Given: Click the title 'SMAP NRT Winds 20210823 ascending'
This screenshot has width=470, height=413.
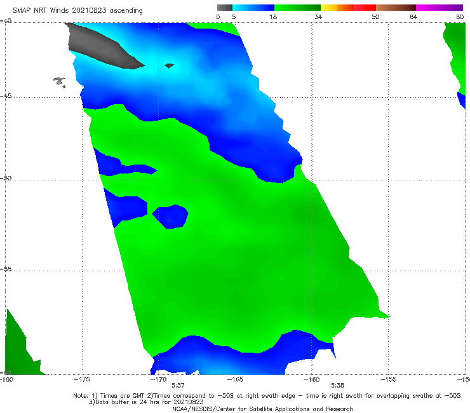Looking at the screenshot, I should [77, 10].
